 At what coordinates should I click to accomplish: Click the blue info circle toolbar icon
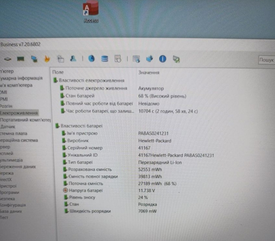(x=163, y=59)
